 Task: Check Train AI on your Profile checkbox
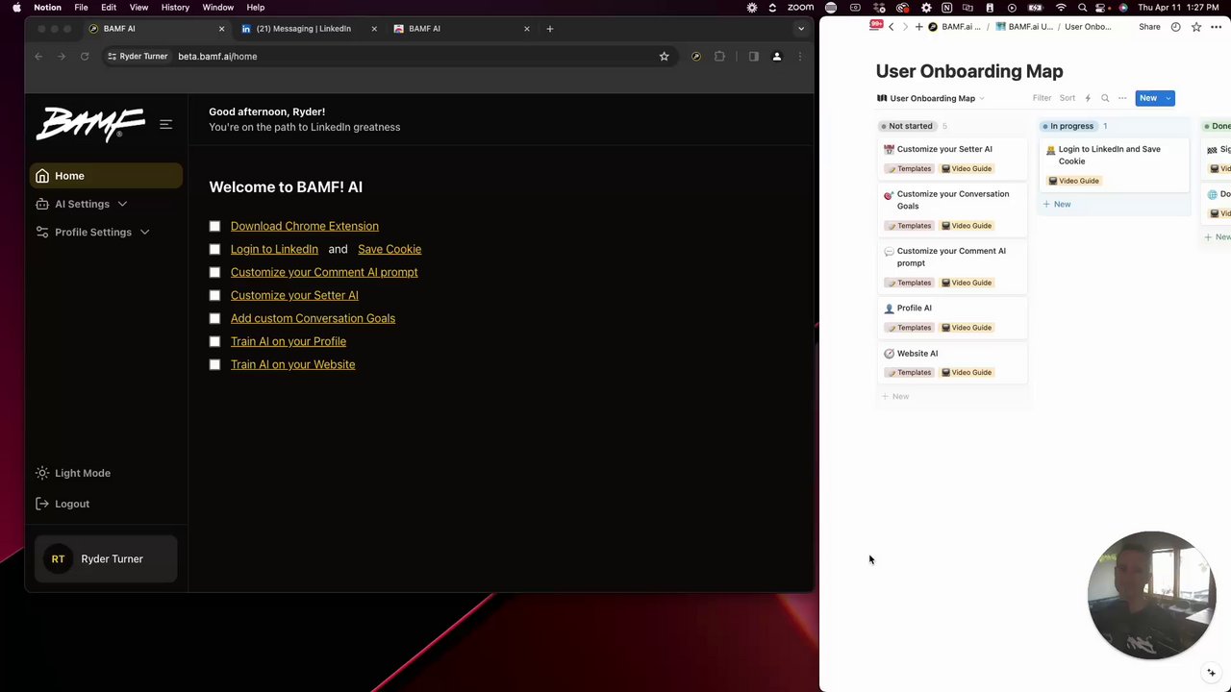coord(214,341)
